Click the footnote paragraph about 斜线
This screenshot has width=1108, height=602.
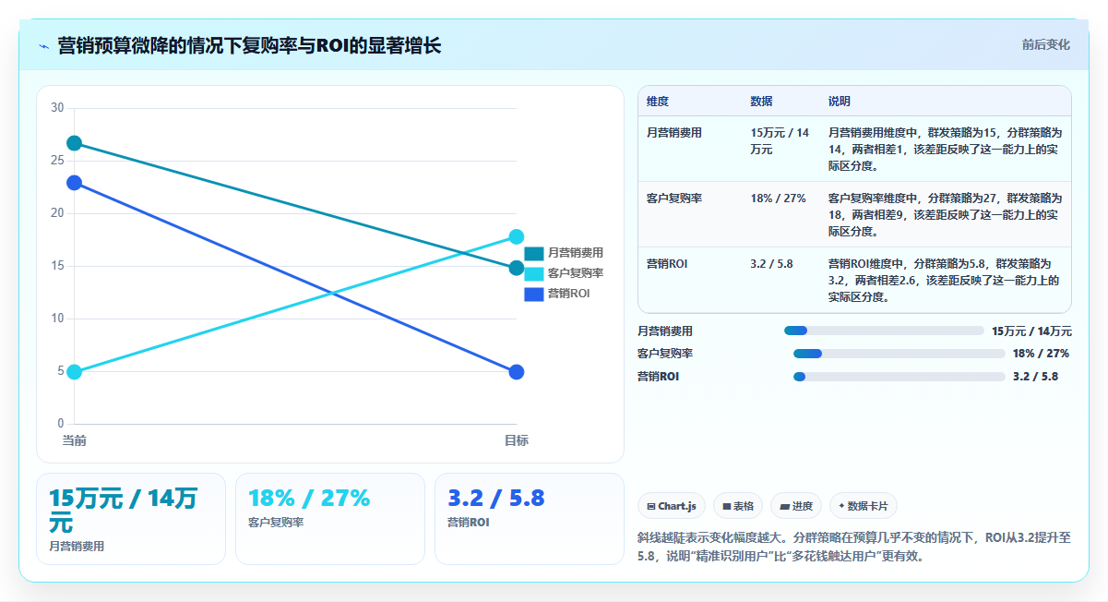point(854,547)
